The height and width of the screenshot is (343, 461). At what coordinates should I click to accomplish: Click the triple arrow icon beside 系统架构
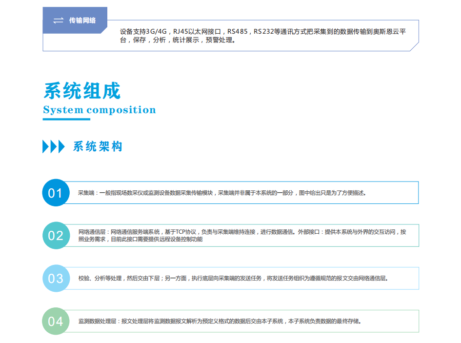click(54, 146)
